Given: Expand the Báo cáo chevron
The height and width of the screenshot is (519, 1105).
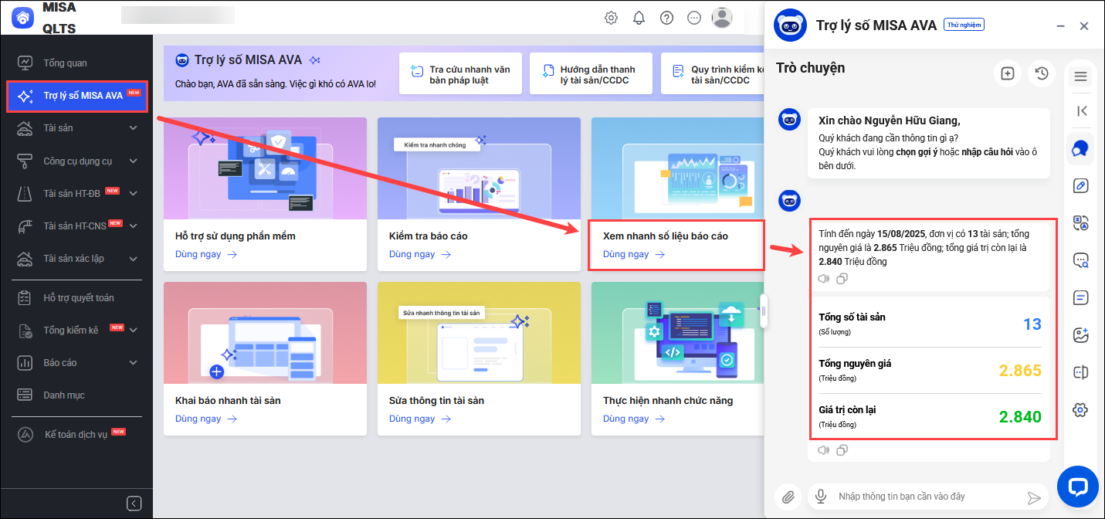Looking at the screenshot, I should [x=134, y=363].
